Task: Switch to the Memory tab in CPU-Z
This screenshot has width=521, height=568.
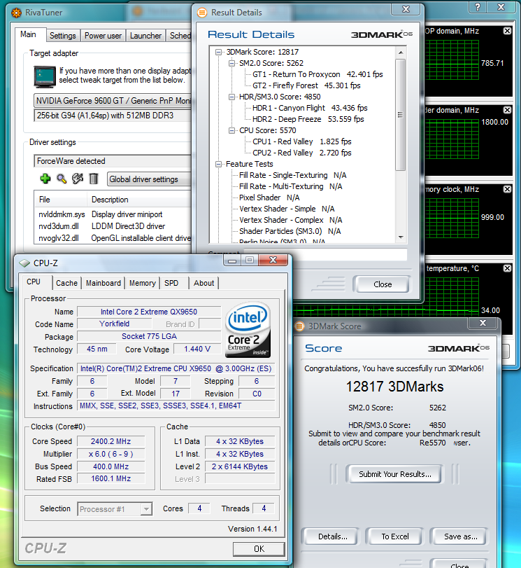Action: coord(143,283)
